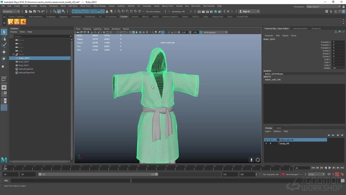Viewport: 346px width, 195px height.
Task: Click the third orange Custom shelf icon
Action: click(x=23, y=22)
